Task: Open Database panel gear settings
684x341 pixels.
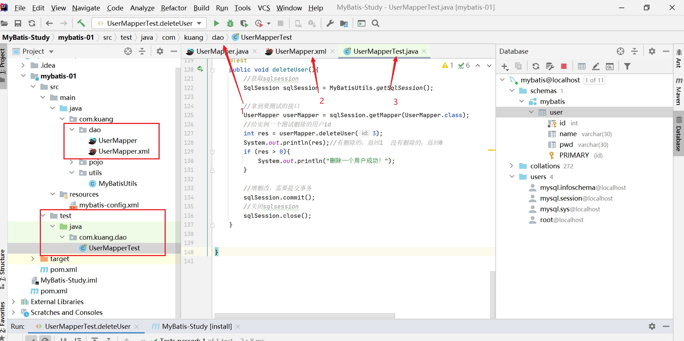Action: click(x=652, y=51)
